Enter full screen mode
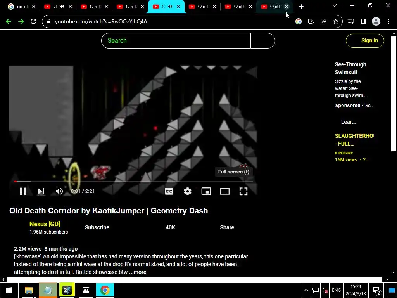The width and height of the screenshot is (397, 298). (x=243, y=191)
